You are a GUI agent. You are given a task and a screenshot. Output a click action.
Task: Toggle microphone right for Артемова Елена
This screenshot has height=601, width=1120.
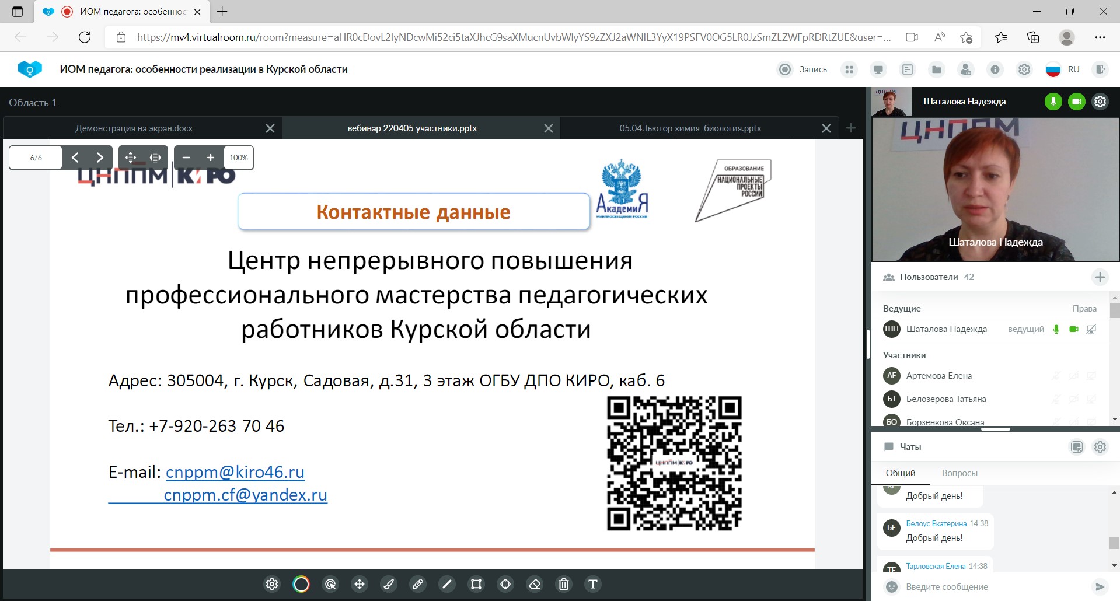[1056, 376]
